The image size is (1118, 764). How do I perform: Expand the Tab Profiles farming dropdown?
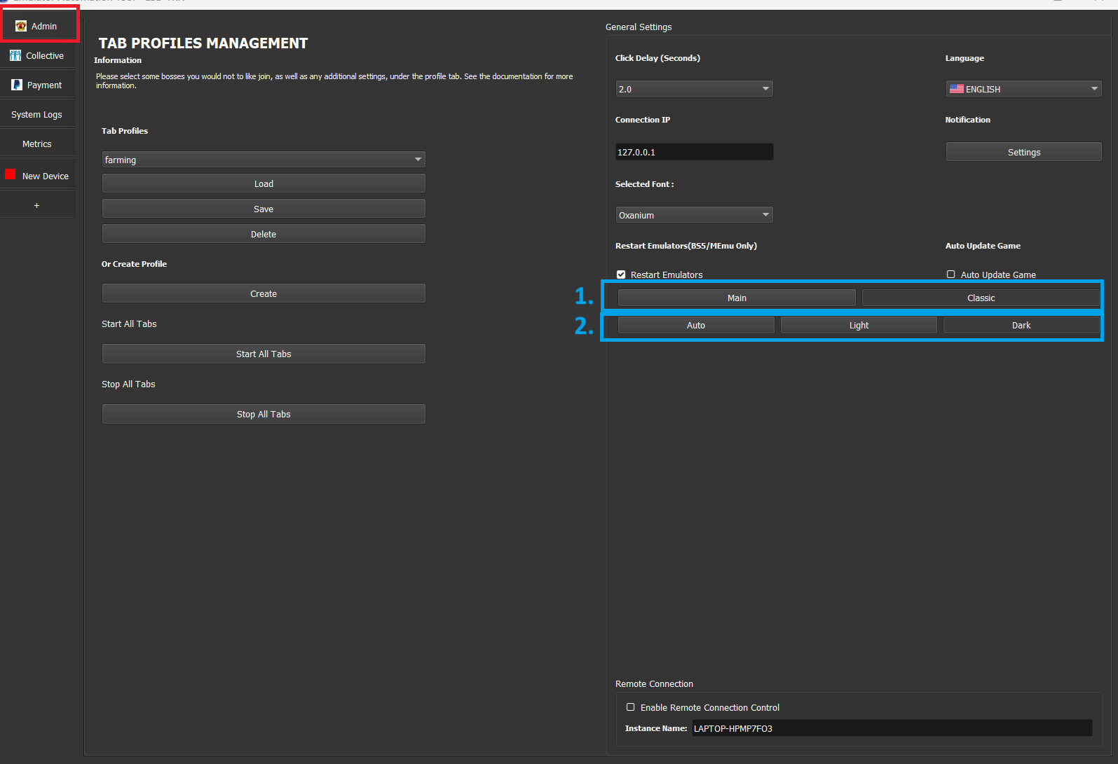coord(264,160)
